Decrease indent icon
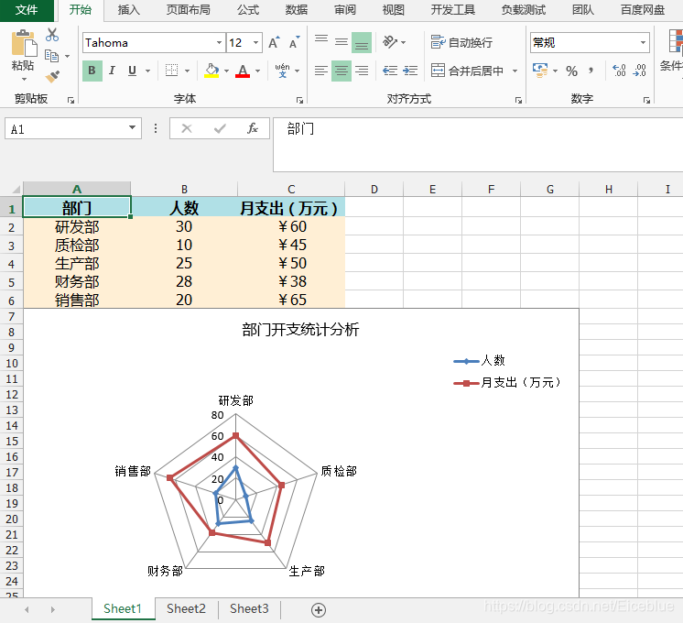 coord(390,71)
